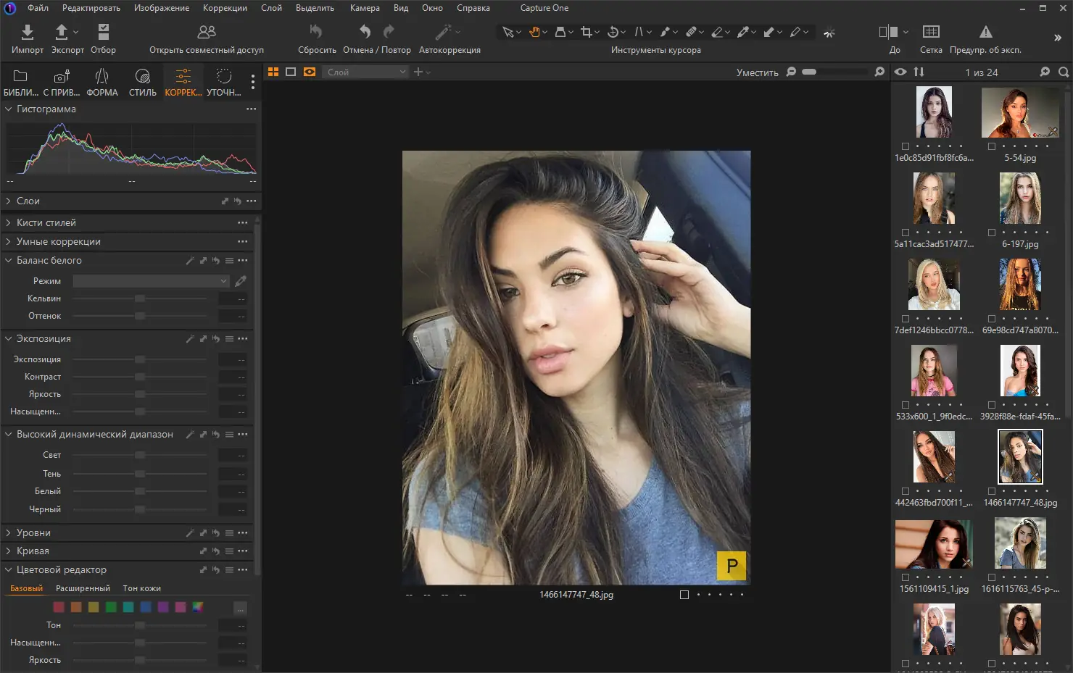The height and width of the screenshot is (673, 1073).
Task: Tick the checkbox under 6-197.jpg thumbnail
Action: pos(991,233)
